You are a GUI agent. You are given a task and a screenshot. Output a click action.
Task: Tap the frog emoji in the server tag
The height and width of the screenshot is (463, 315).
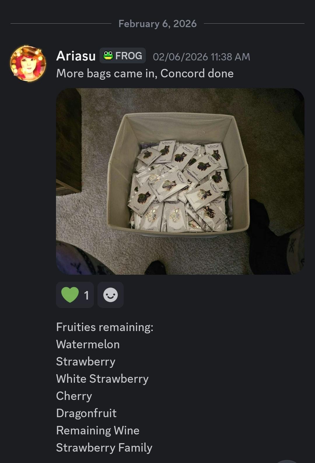(108, 55)
